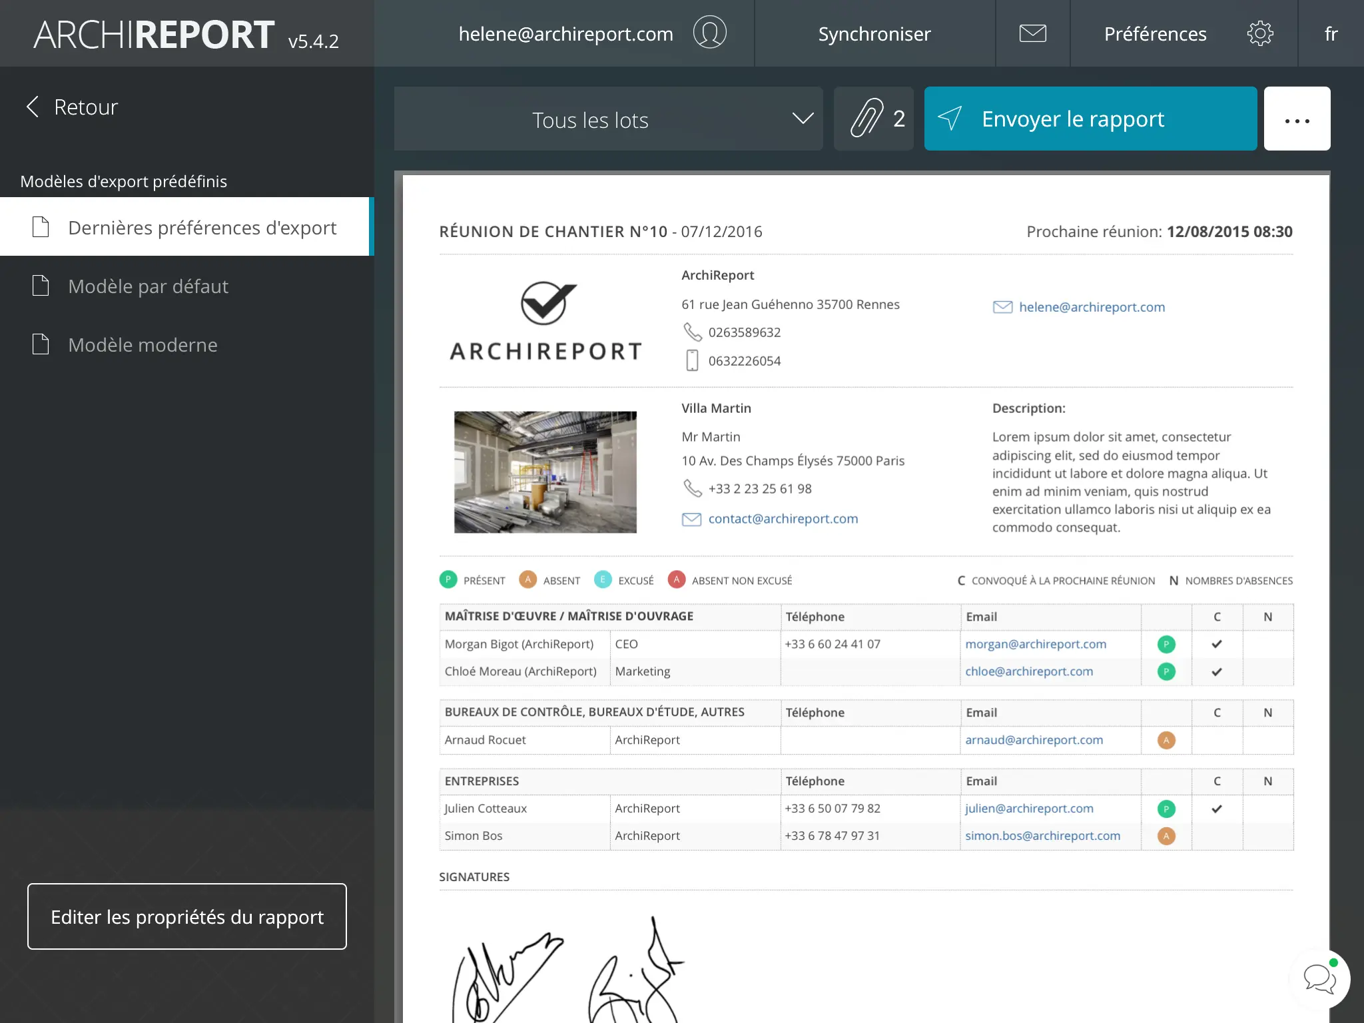Viewport: 1364px width, 1023px height.
Task: Toggle présent status for Morgan Bigot
Action: click(x=1168, y=643)
